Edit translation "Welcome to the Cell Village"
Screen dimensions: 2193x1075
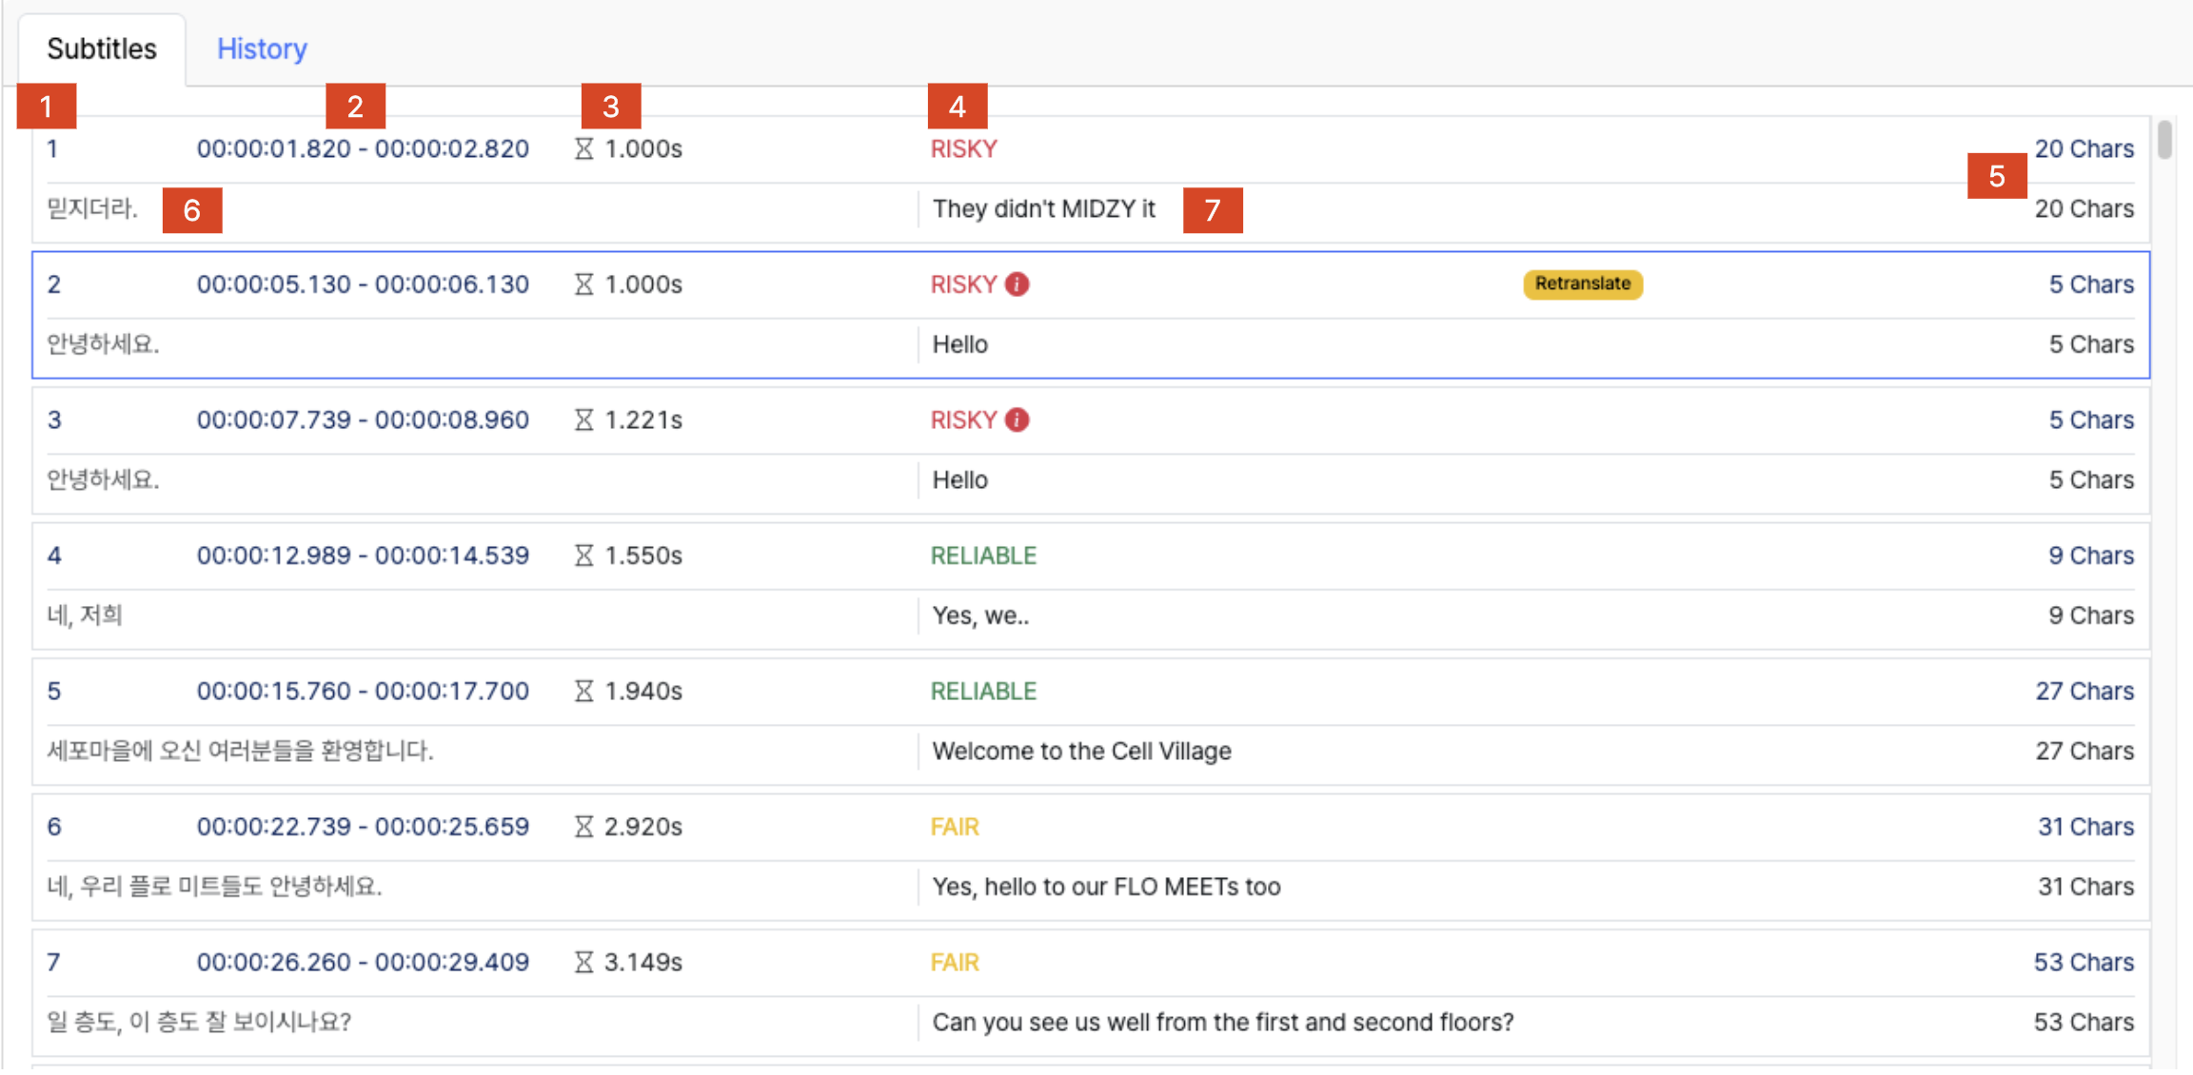point(1082,751)
